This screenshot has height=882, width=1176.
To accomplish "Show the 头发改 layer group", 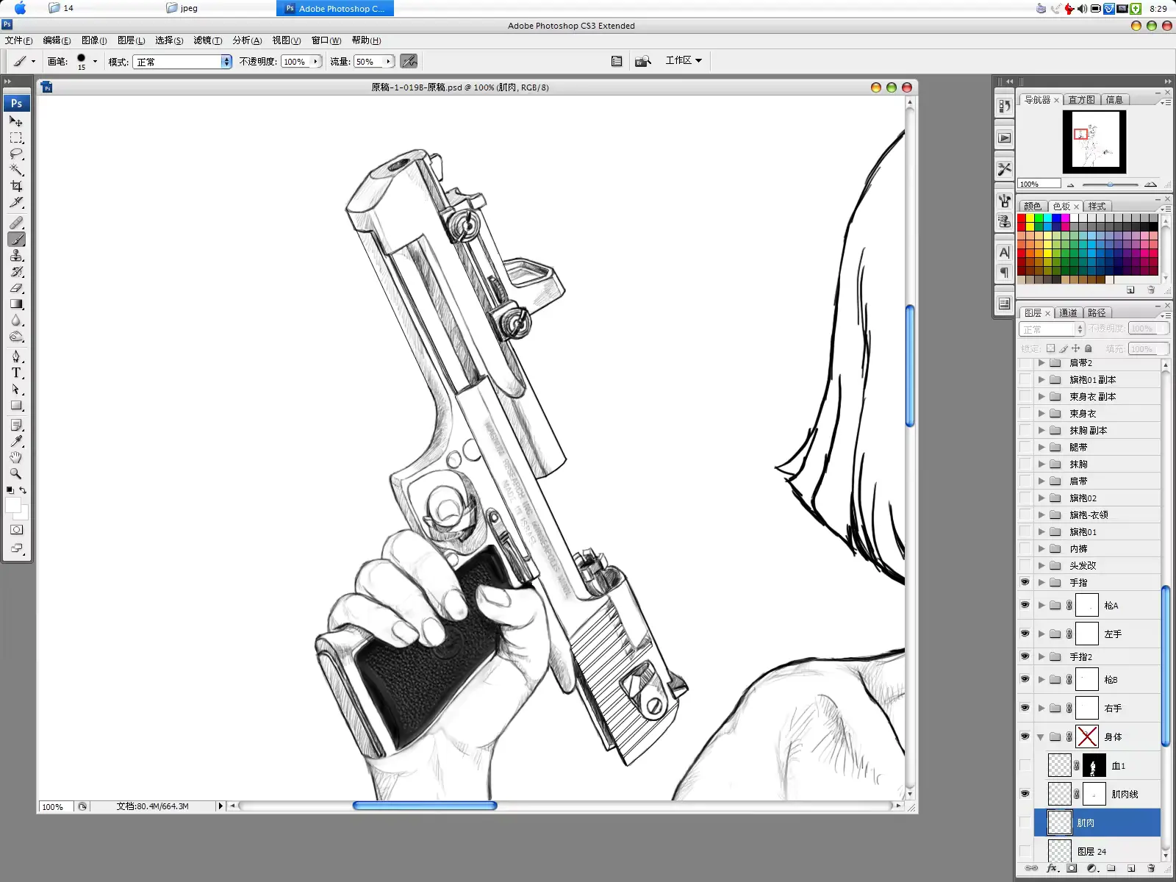I will [1025, 565].
